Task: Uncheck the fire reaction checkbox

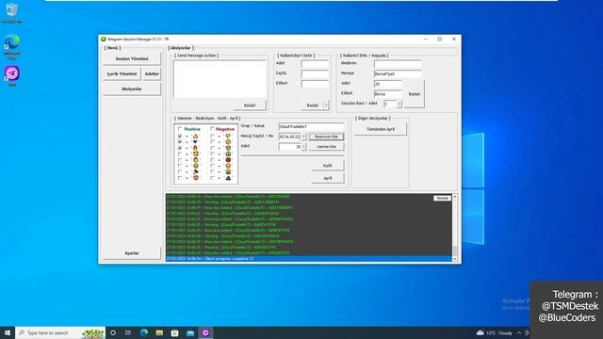Action: (180, 148)
